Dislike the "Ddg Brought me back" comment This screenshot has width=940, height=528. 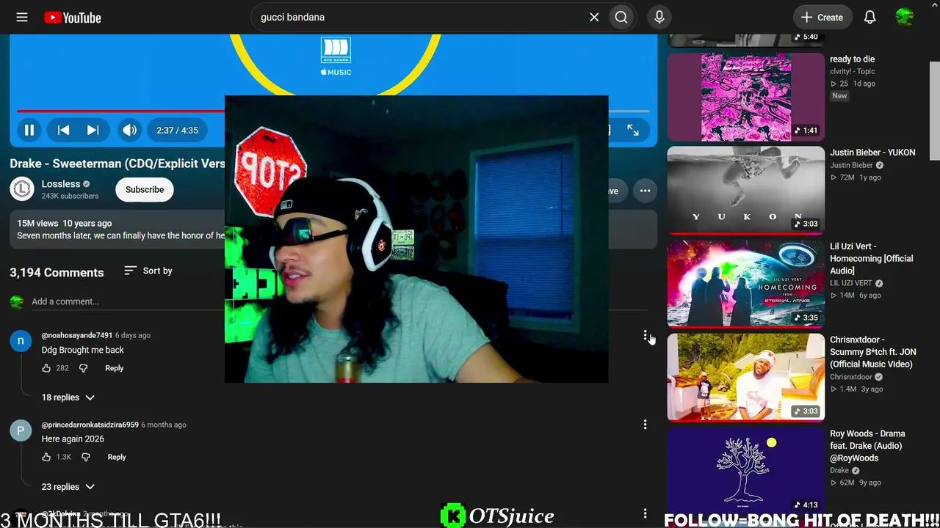click(x=83, y=368)
